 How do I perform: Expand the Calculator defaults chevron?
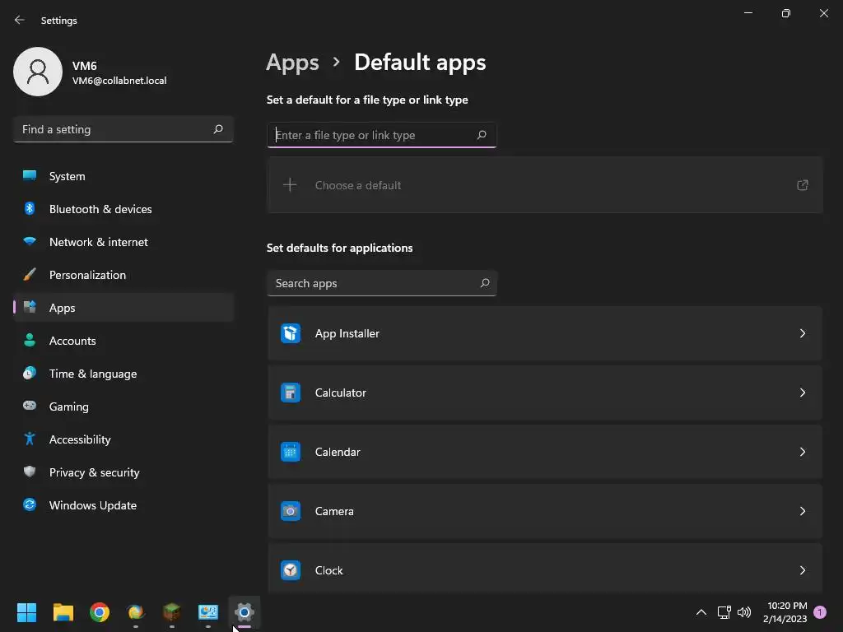tap(803, 393)
